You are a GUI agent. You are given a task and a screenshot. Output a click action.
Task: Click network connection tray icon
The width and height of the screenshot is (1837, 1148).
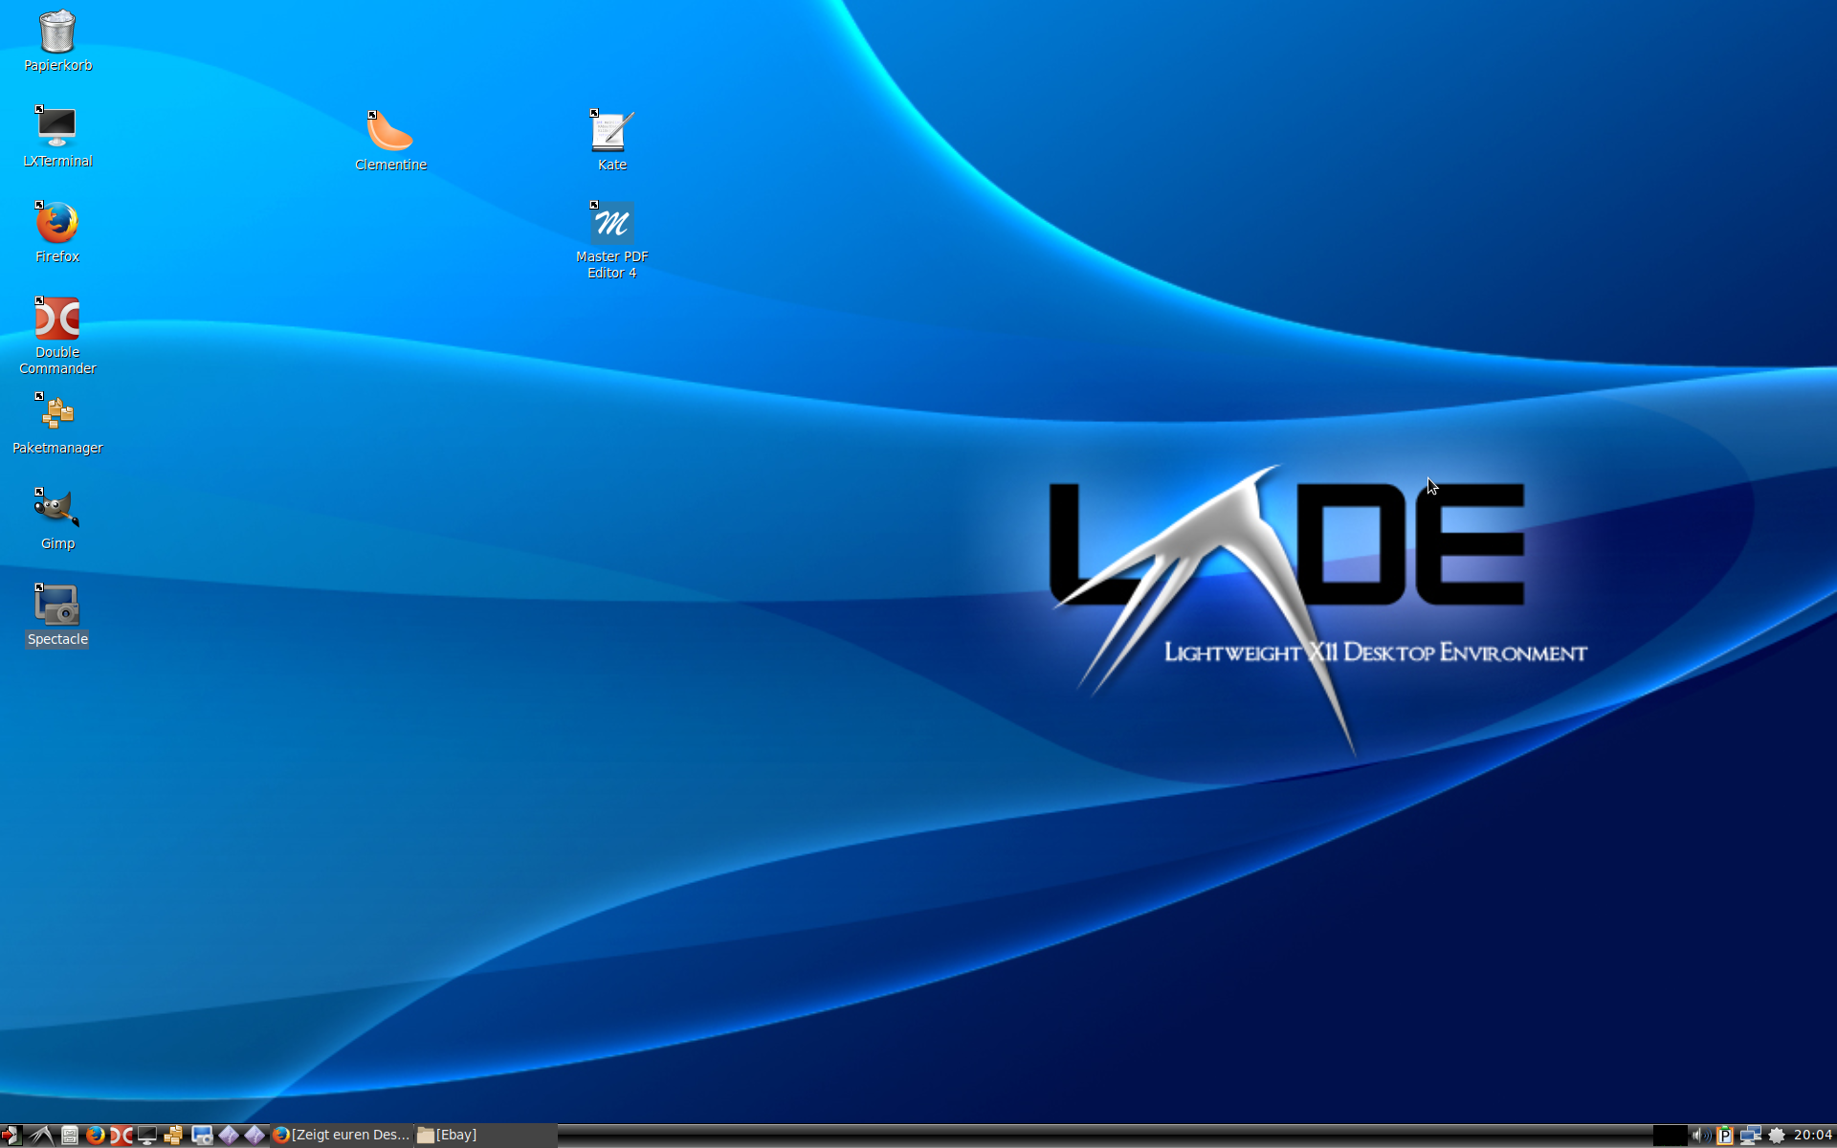pos(1751,1135)
